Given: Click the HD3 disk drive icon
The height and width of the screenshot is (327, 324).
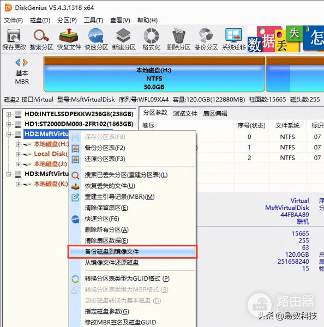Looking at the screenshot, I should (18, 174).
